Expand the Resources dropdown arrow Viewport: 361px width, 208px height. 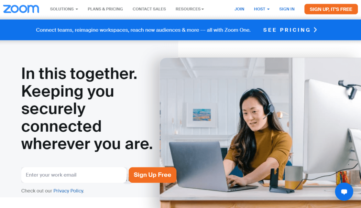203,9
